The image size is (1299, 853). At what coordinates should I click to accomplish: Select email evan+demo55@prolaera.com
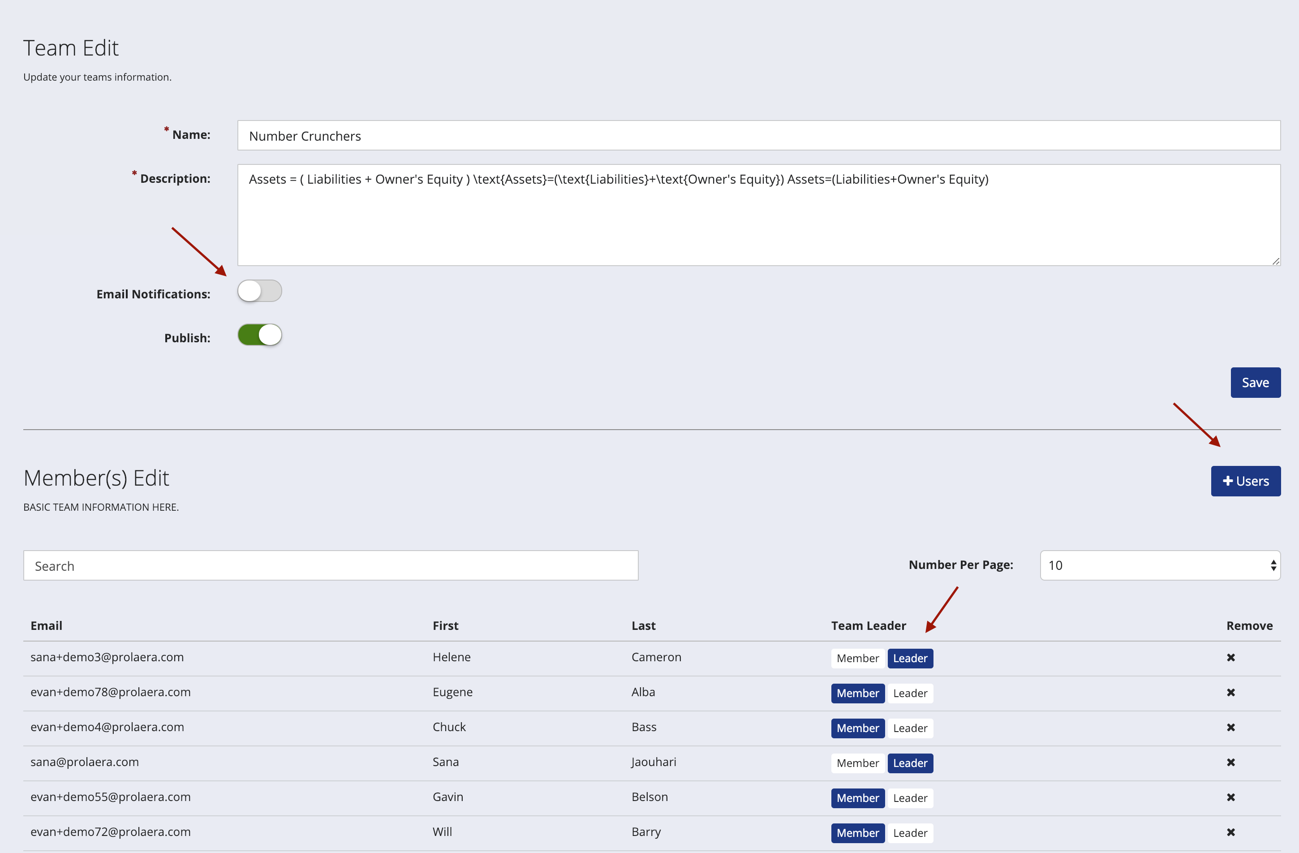pos(111,797)
